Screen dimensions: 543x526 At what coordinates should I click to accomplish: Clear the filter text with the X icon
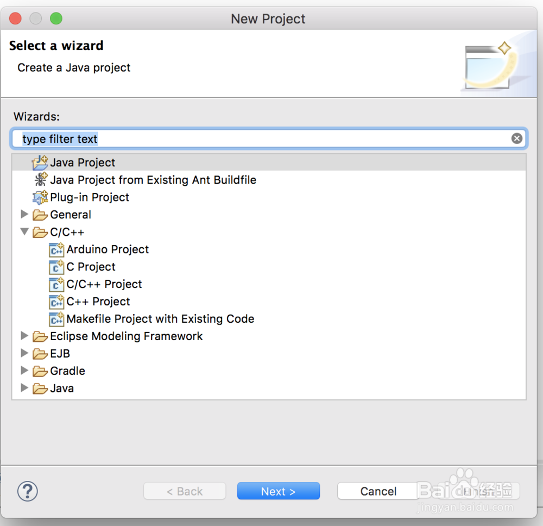(x=517, y=139)
